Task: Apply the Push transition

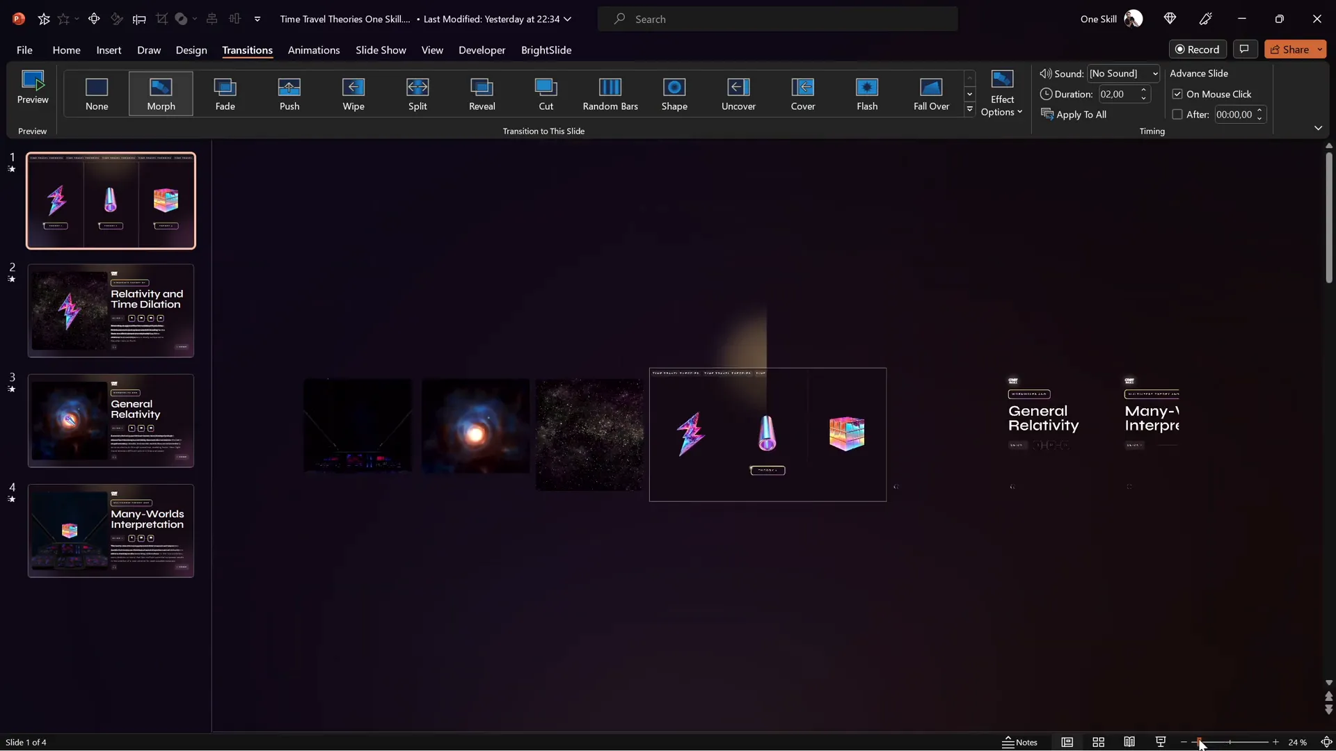Action: coord(289,93)
